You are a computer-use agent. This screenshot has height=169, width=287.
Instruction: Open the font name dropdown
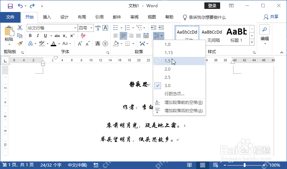point(75,28)
